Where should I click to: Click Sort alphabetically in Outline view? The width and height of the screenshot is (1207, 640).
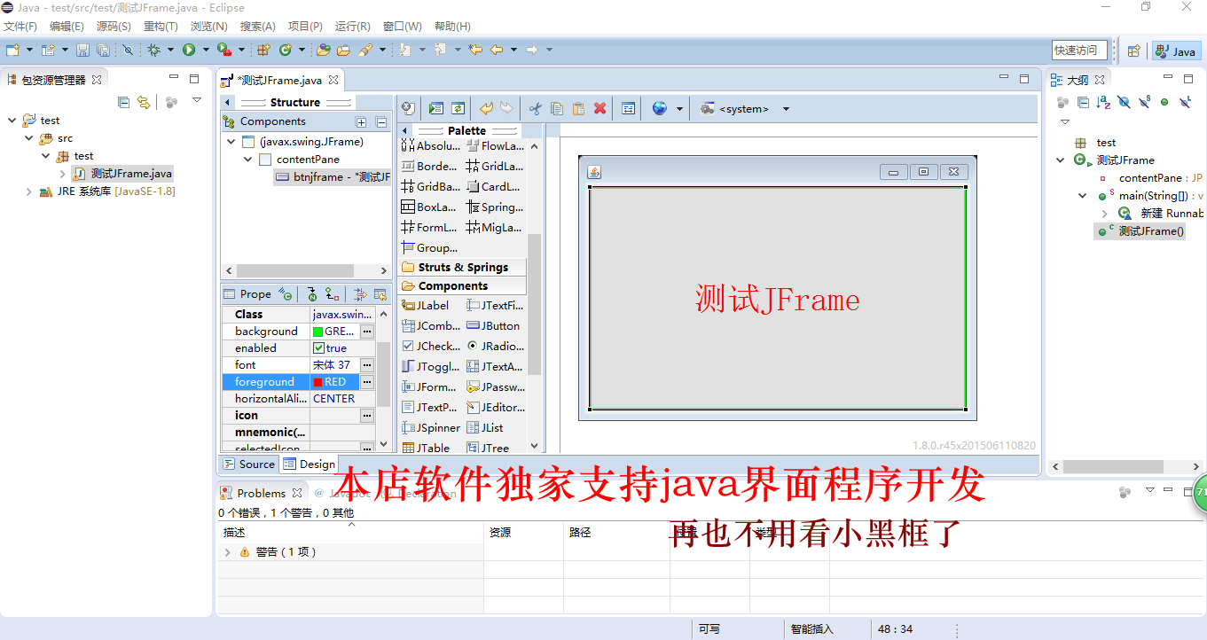coord(1103,102)
